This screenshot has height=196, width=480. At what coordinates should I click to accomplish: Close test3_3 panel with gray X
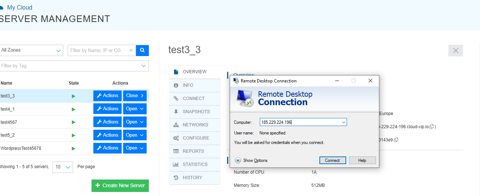pos(456,51)
